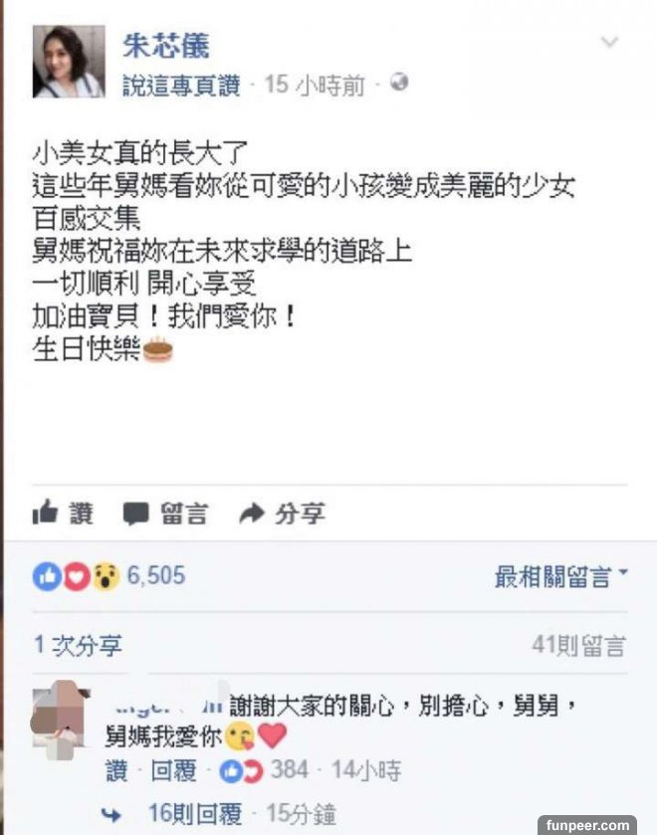Viewport: 657px width, 835px height.
Task: Click the wow face reaction icon
Action: (x=107, y=576)
